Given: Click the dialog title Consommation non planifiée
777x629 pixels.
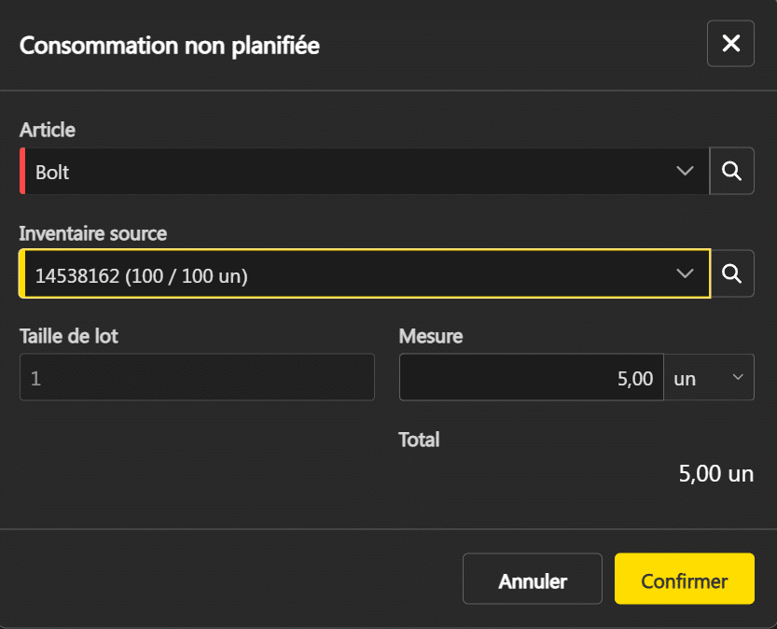Looking at the screenshot, I should coord(170,45).
